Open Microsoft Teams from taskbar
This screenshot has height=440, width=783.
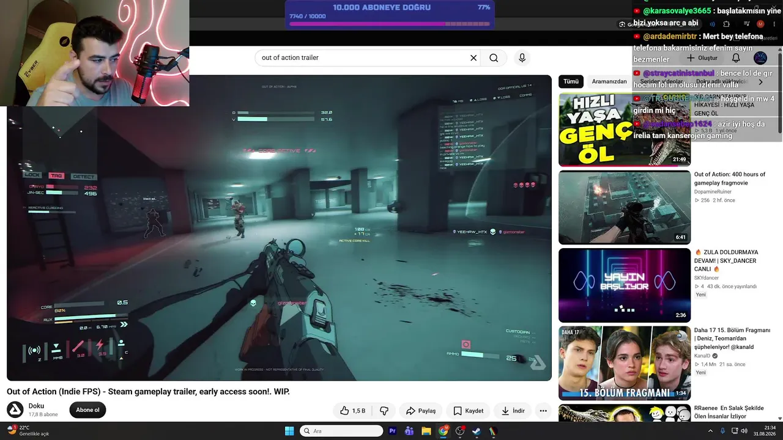pyautogui.click(x=409, y=431)
